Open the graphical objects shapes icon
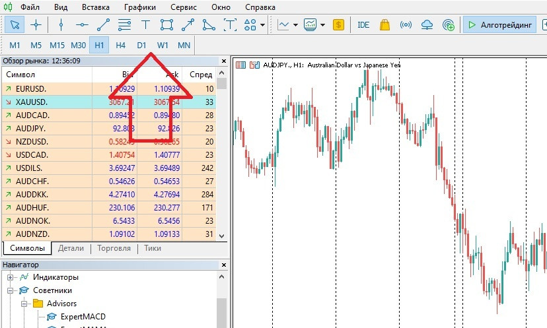547x328 pixels. click(x=250, y=24)
